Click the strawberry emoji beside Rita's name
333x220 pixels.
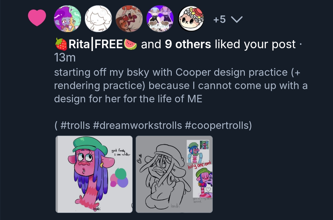(x=61, y=45)
